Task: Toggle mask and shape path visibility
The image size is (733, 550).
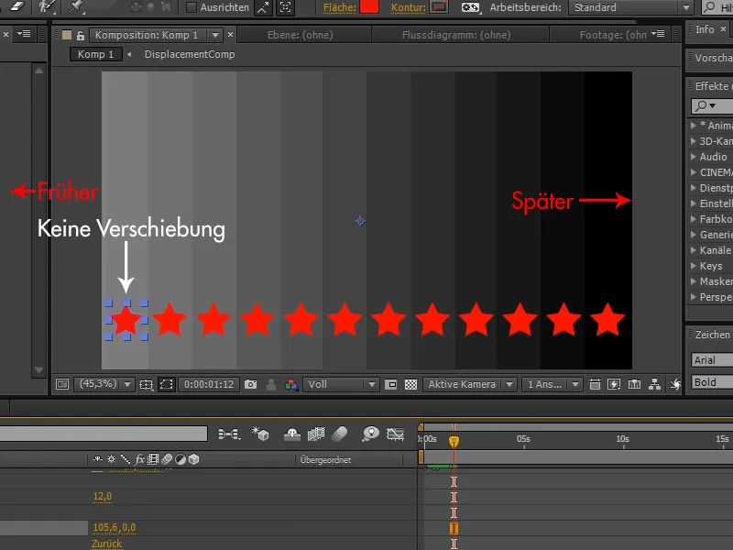Action: [x=167, y=384]
